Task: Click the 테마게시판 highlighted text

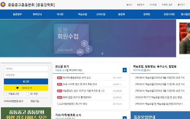Action: (138, 70)
